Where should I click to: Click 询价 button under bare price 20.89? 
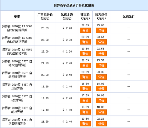tap(85, 42)
